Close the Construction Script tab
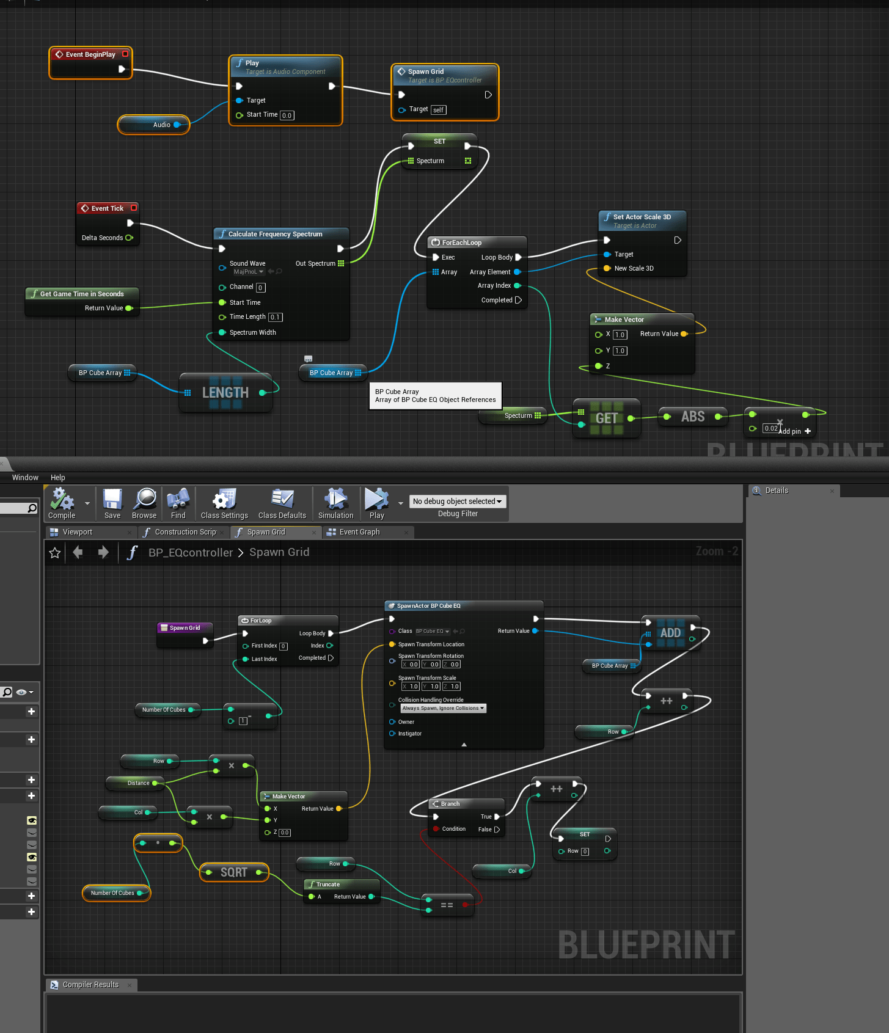 pos(222,533)
